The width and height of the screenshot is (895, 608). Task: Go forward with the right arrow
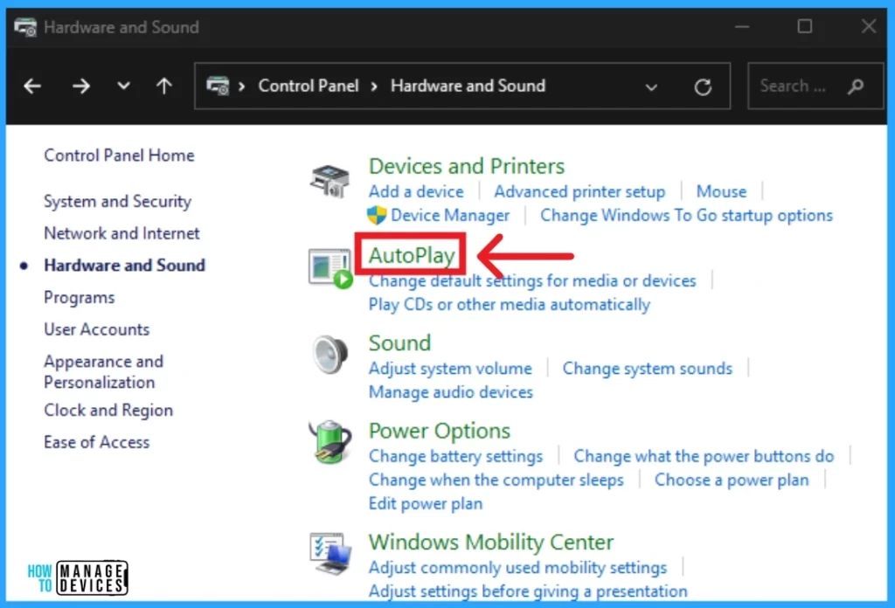(81, 86)
